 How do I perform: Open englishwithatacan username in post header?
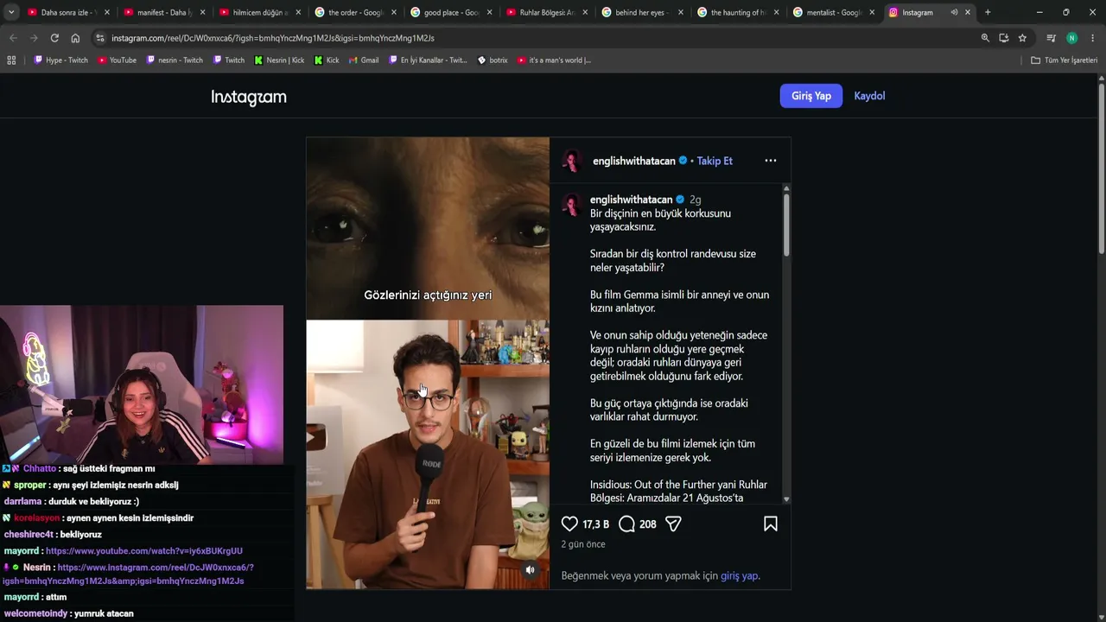(634, 161)
